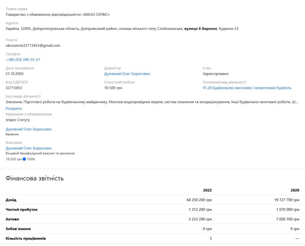Click the founding date 21.10.2003

[15, 74]
